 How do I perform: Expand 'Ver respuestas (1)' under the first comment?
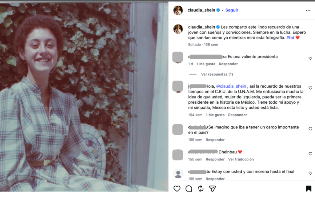[217, 74]
